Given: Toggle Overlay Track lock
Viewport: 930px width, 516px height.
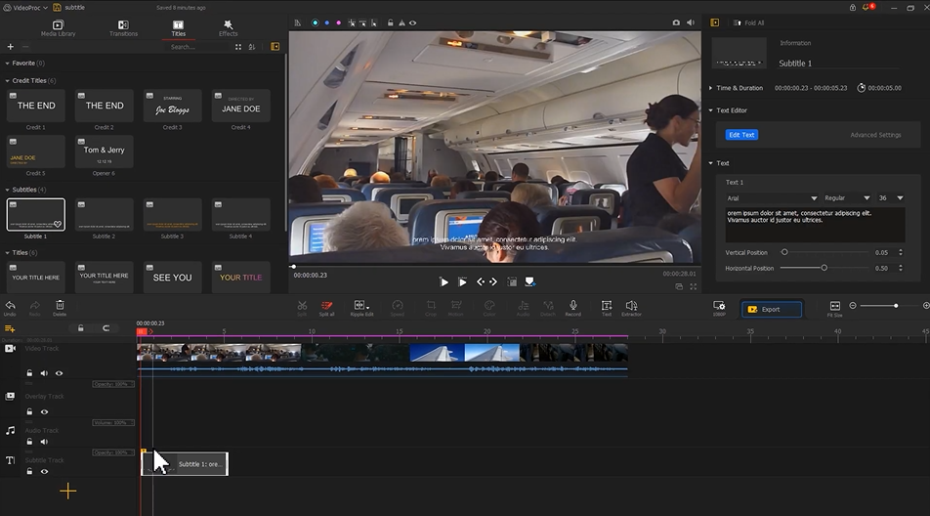Looking at the screenshot, I should (x=29, y=411).
